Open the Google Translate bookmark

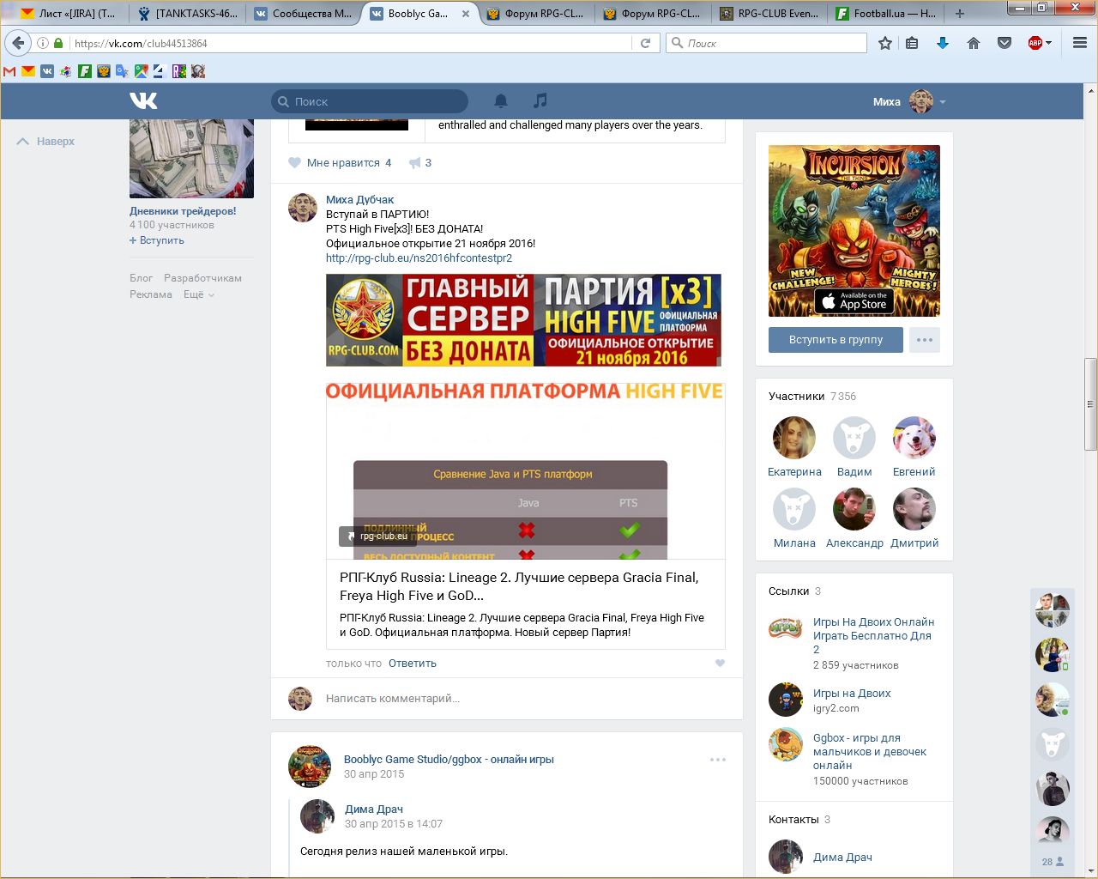tap(122, 71)
